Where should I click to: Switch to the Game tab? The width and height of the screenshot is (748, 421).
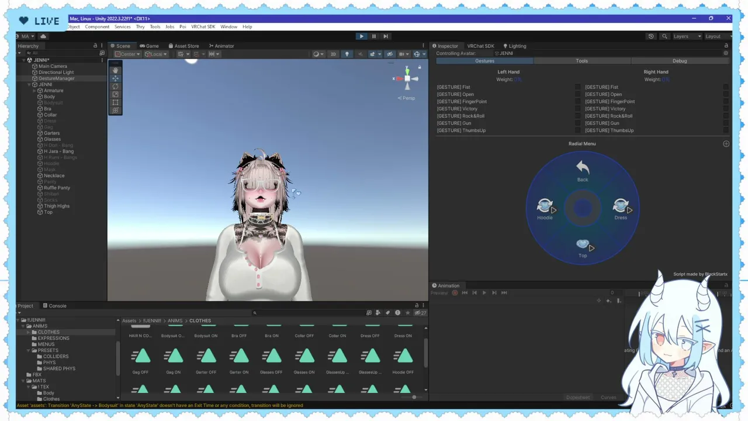pyautogui.click(x=149, y=46)
